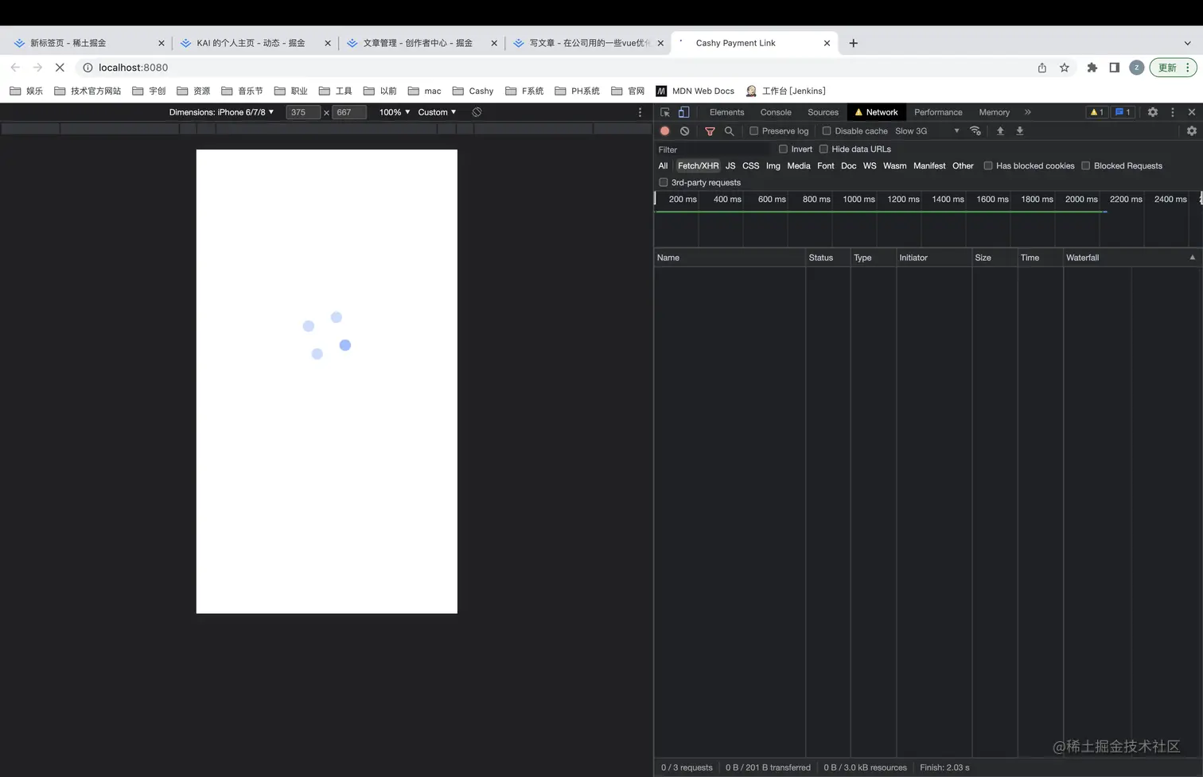The image size is (1203, 777).
Task: Open network conditions wifi icon
Action: point(975,131)
